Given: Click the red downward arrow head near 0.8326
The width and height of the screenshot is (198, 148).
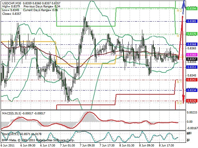Looking at the screenshot, I should pyautogui.click(x=183, y=99).
